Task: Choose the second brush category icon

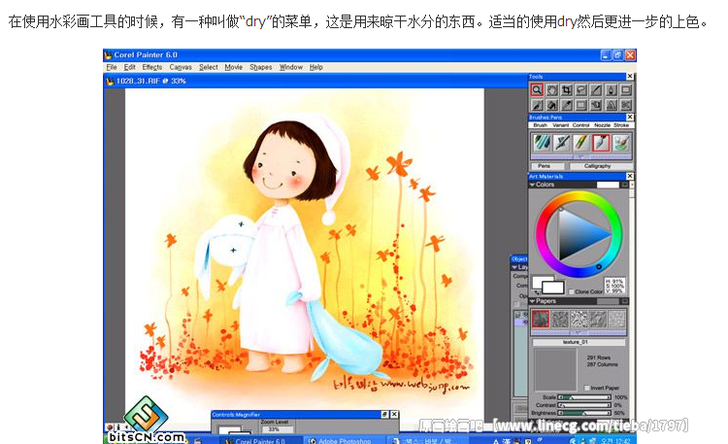Action: coord(561,142)
